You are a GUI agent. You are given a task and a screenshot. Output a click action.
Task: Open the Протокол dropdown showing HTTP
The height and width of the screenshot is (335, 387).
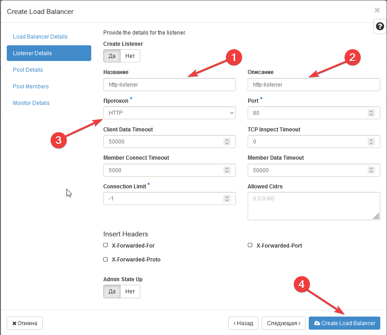[x=169, y=113]
